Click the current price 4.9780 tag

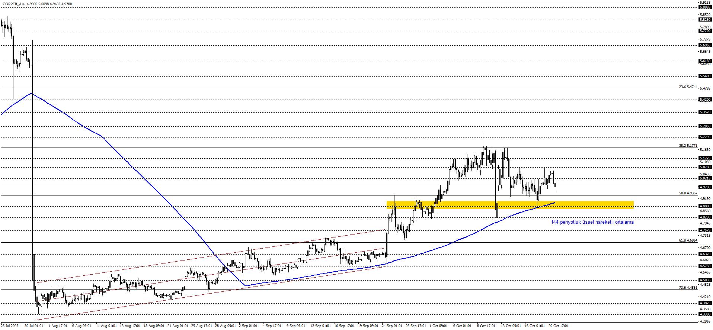click(705, 187)
